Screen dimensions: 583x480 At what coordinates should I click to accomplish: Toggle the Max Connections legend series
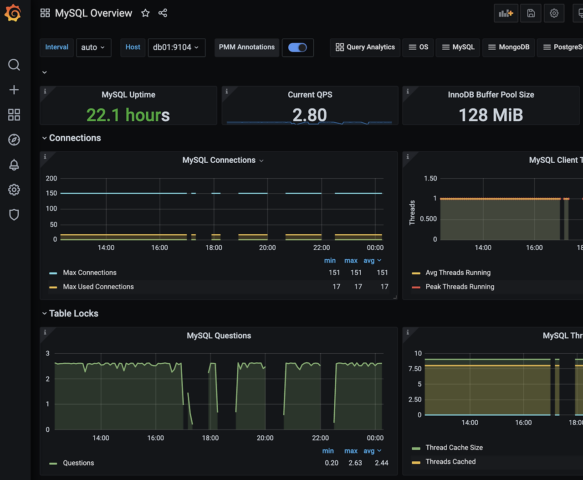coord(90,273)
